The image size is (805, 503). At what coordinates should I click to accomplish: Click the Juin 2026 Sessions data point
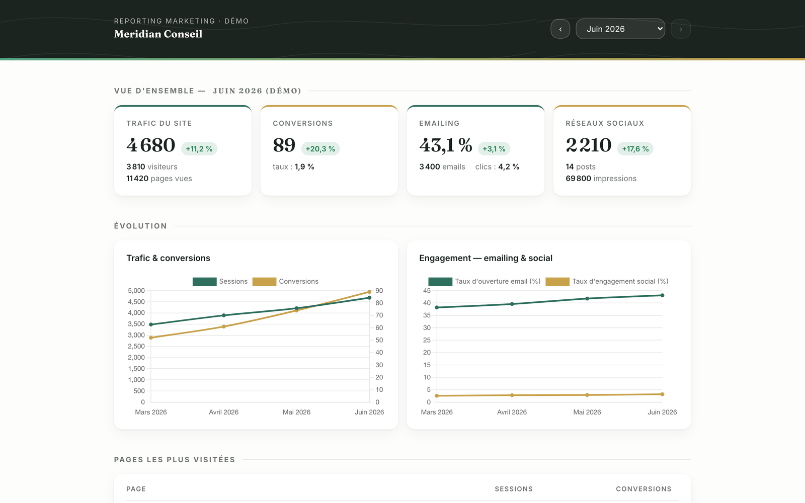369,298
